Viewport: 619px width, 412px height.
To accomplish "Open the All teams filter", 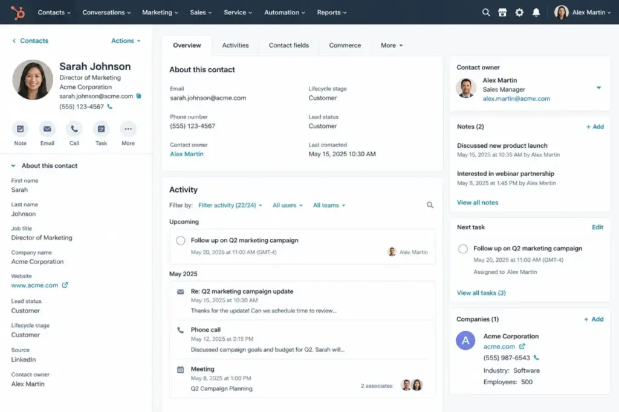I will pos(329,205).
